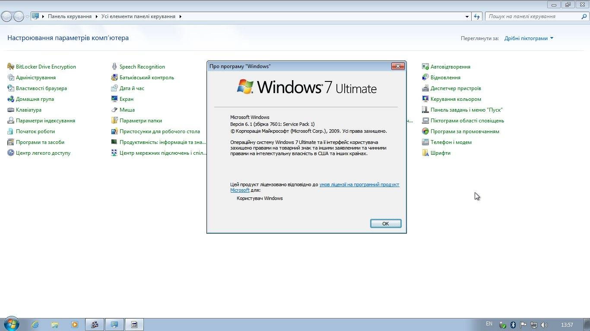Image resolution: width=590 pixels, height=331 pixels.
Task: Open Продуктивність: інформація link
Action: point(163,142)
